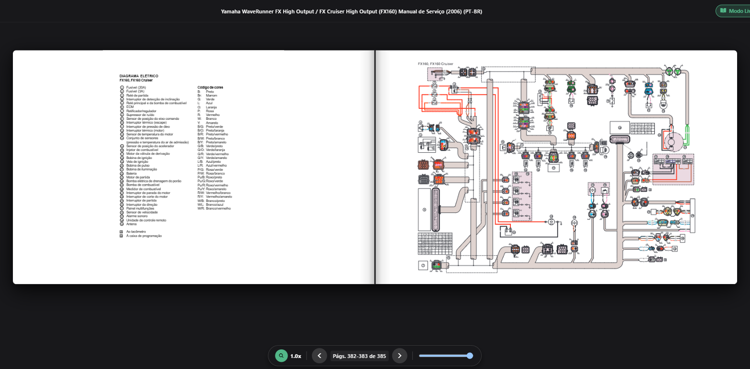Click the legend entry Fusível (3A)

pyautogui.click(x=135, y=91)
